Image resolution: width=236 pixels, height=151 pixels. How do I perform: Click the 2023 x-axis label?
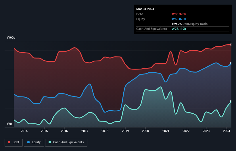click(206, 131)
